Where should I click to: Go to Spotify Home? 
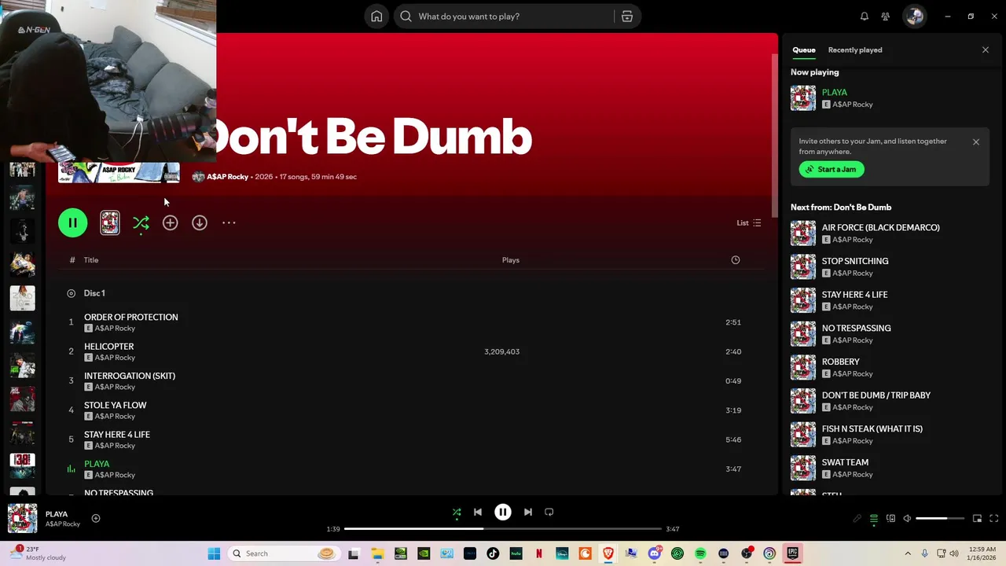pyautogui.click(x=376, y=17)
